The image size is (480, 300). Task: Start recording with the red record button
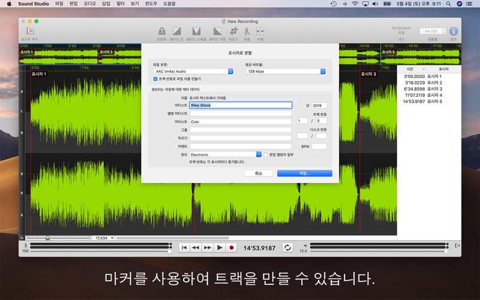(232, 248)
